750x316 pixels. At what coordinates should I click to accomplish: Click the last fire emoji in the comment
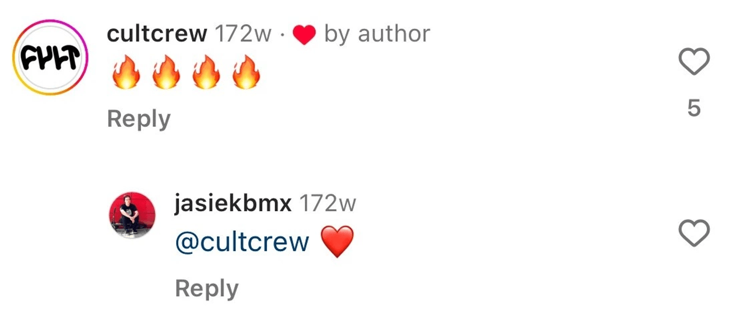tap(246, 72)
